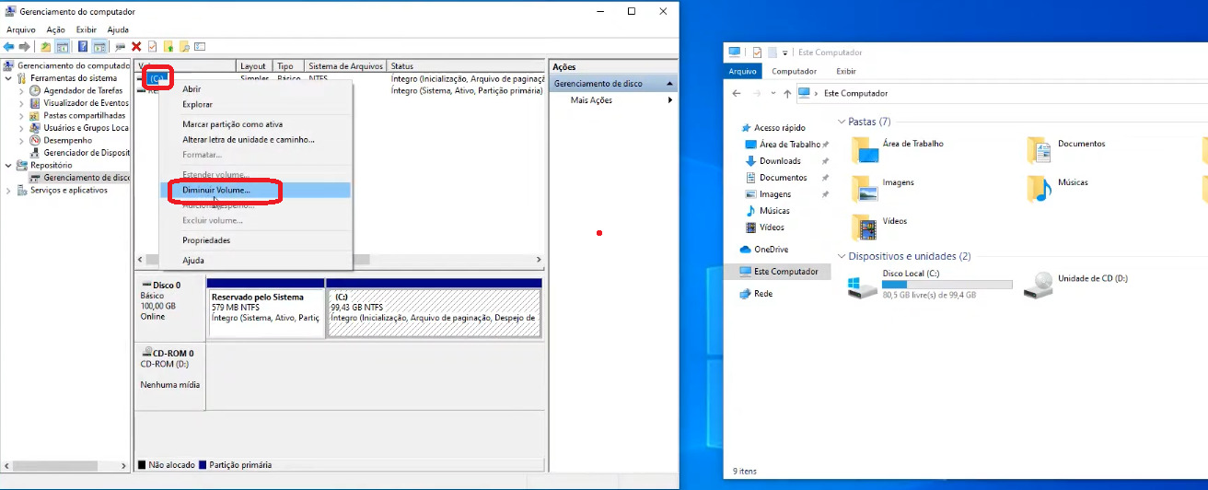The image size is (1208, 490).
Task: Select the Unidade de CD (D:) drive
Action: coord(1077,285)
